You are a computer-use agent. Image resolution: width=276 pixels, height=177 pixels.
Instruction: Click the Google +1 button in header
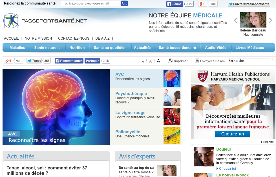tap(202, 4)
